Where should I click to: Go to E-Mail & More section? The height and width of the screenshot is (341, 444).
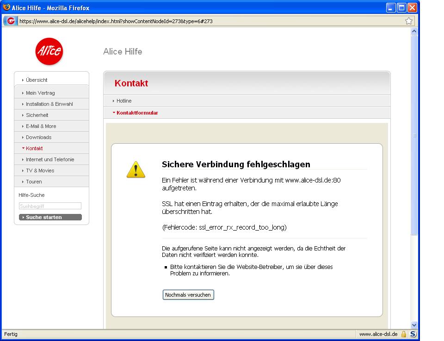point(41,126)
